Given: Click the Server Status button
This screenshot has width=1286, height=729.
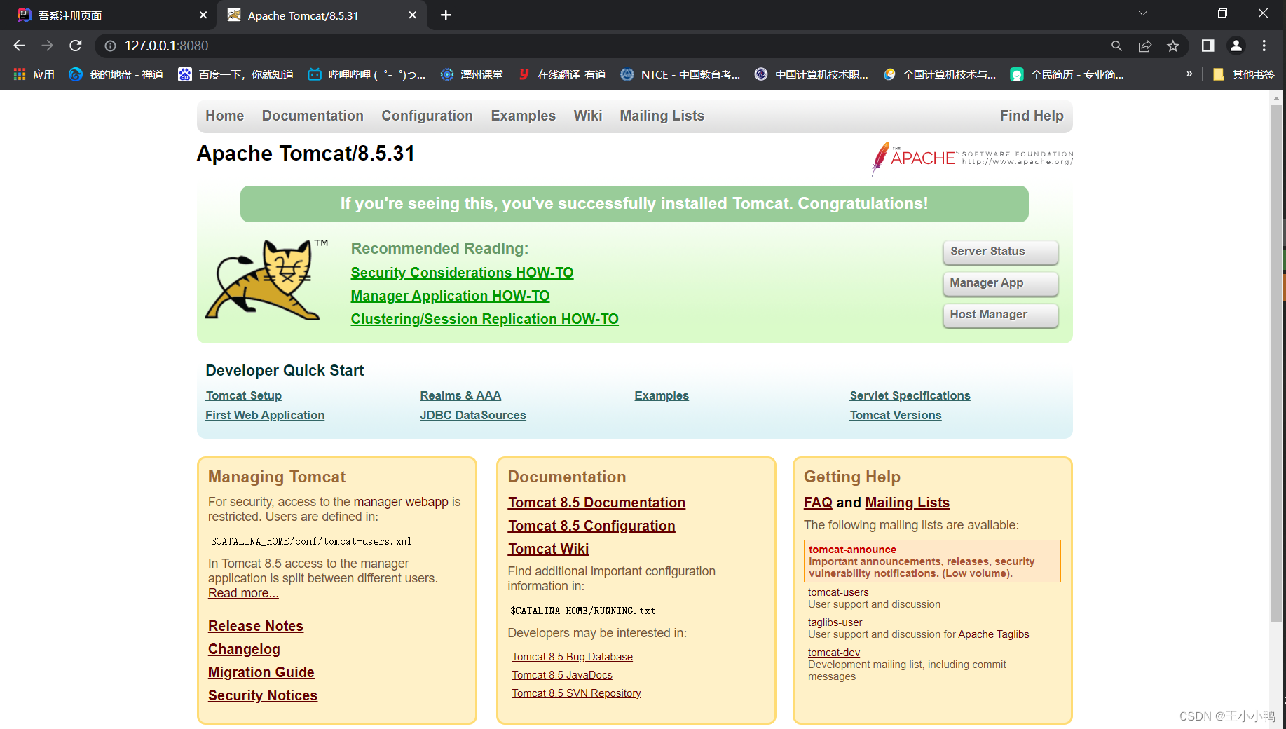Looking at the screenshot, I should click(x=1000, y=252).
